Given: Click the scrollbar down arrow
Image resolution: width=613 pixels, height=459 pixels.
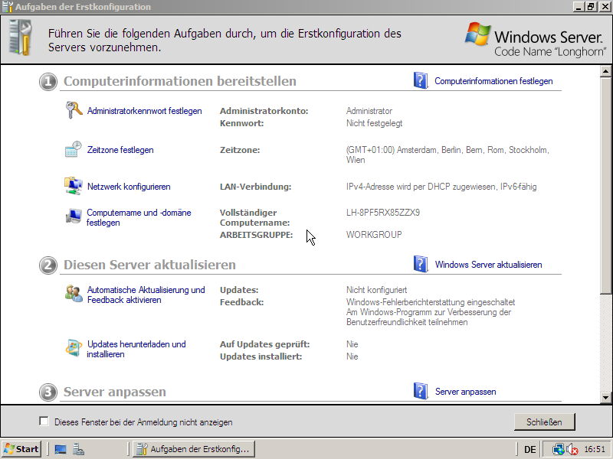Looking at the screenshot, I should 605,398.
